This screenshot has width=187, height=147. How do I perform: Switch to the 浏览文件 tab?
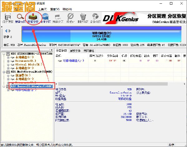tap(75, 51)
